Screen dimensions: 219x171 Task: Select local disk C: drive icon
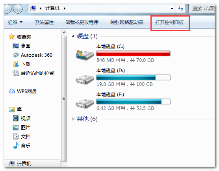[x=85, y=55]
